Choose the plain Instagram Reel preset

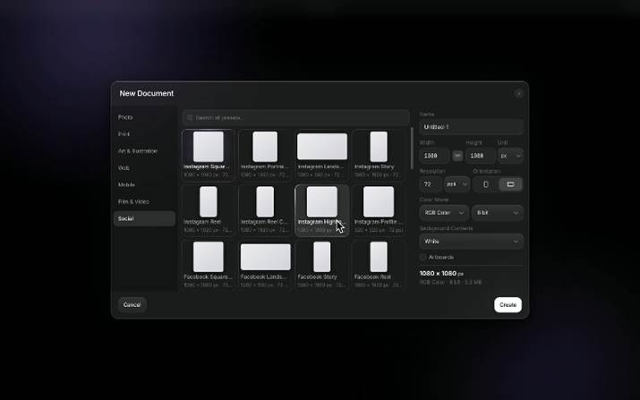tap(209, 210)
